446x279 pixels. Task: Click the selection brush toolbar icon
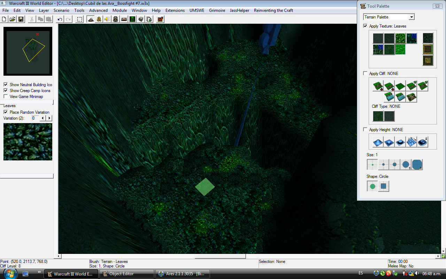pos(79,19)
